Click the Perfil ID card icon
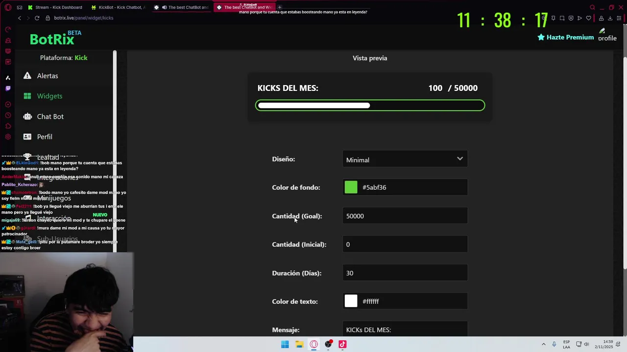 27,137
